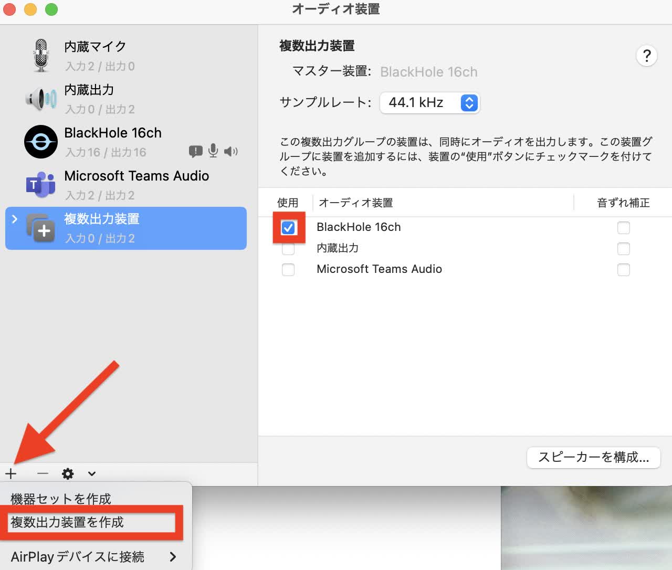672x570 pixels.
Task: Click the microphone input icon on BlackHole row
Action: [213, 151]
